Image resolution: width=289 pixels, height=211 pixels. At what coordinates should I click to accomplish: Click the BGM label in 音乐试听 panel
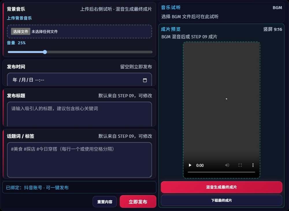pos(277,8)
